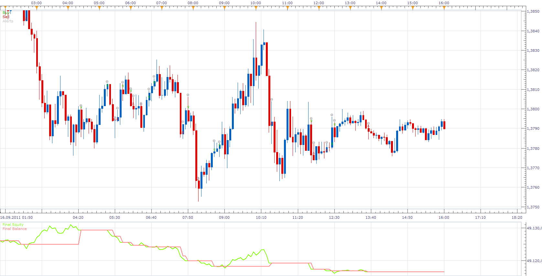
Task: Click the 07:50 bottom axis label
Action: tap(188, 217)
